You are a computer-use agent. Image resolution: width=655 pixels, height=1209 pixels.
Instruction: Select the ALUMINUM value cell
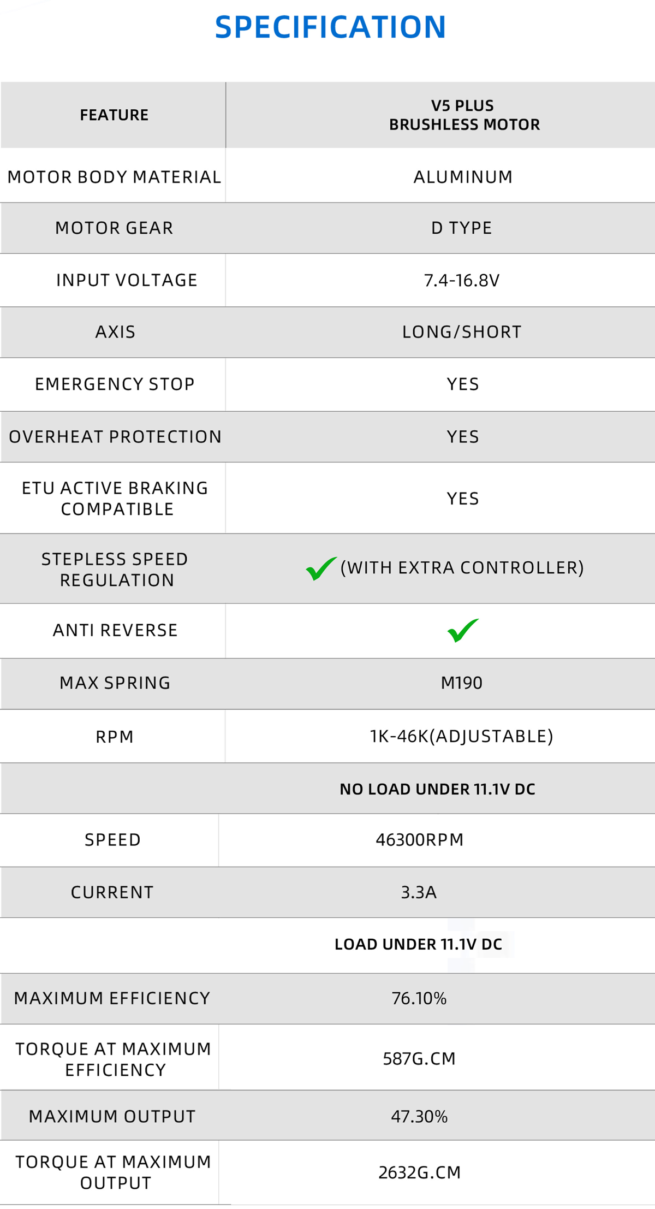coord(463,177)
